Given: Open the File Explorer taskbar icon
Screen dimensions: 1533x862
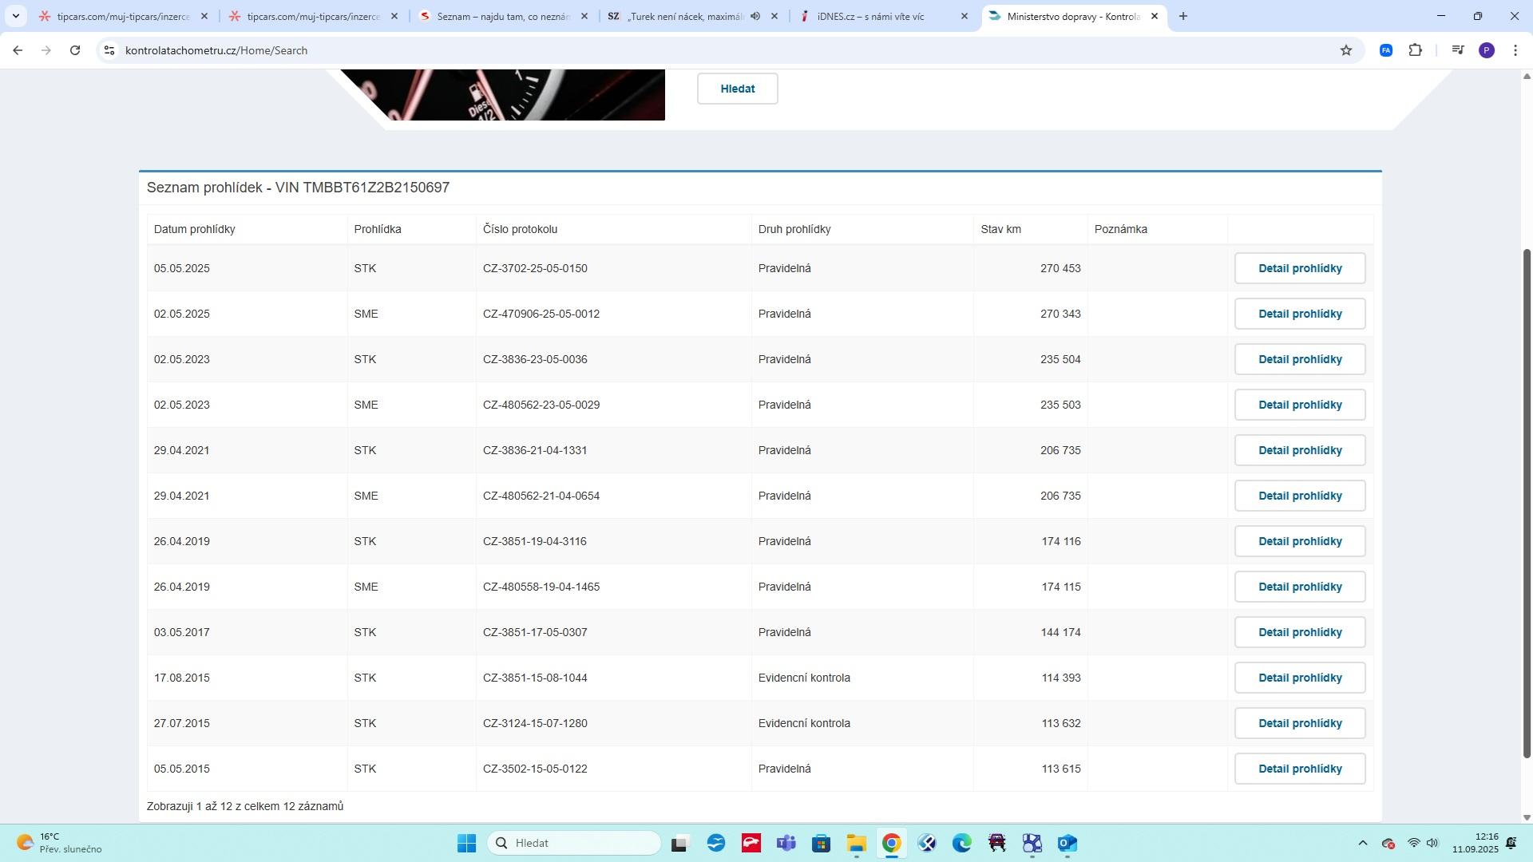Looking at the screenshot, I should [x=857, y=844].
